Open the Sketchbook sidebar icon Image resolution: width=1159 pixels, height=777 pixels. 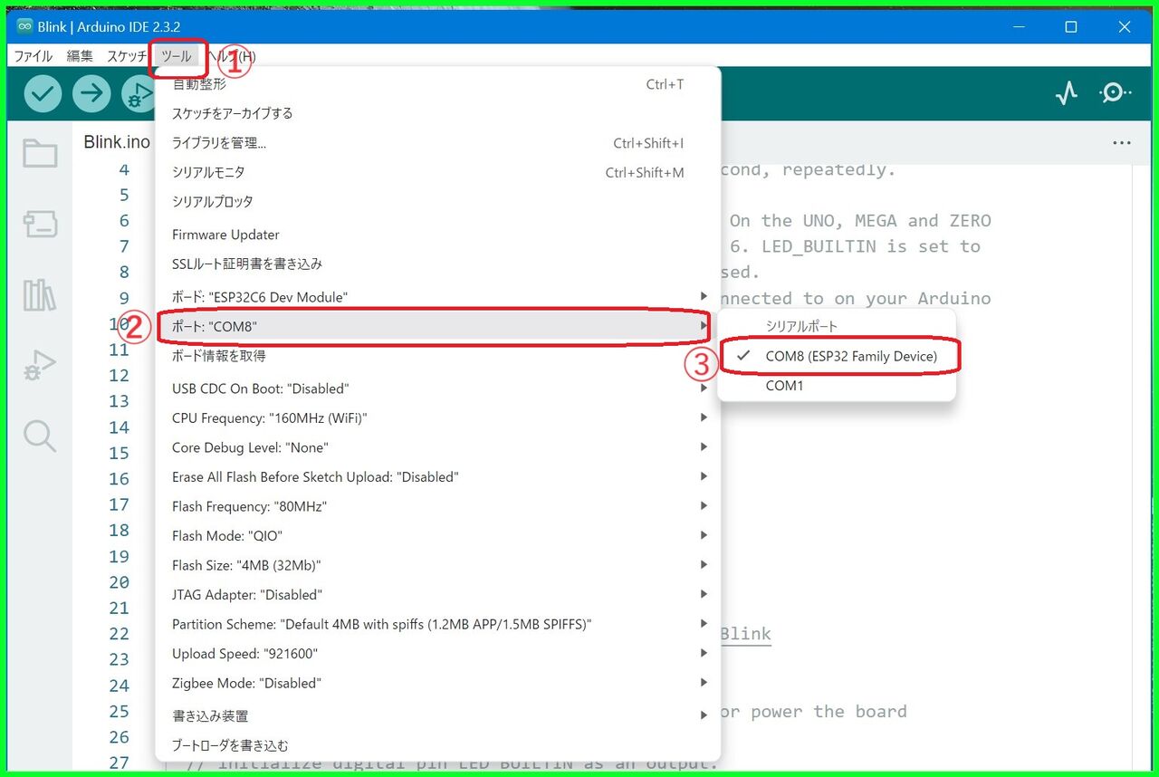(39, 152)
